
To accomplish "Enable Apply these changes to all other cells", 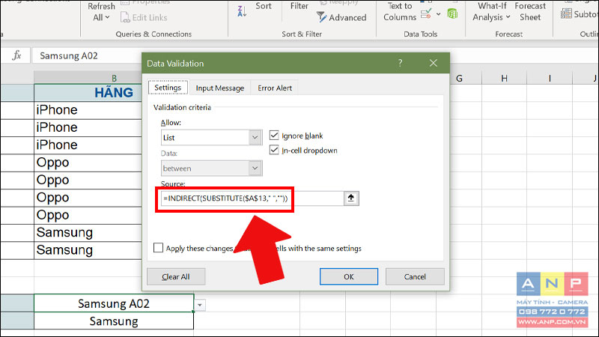I will [158, 248].
